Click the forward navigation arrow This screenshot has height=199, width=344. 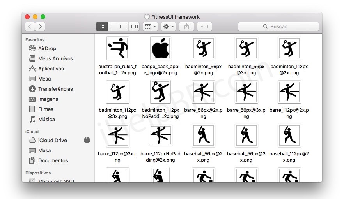pyautogui.click(x=40, y=26)
